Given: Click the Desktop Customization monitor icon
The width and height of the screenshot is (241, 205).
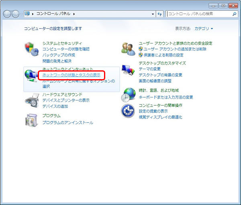Looking at the screenshot, I should pos(129,70).
